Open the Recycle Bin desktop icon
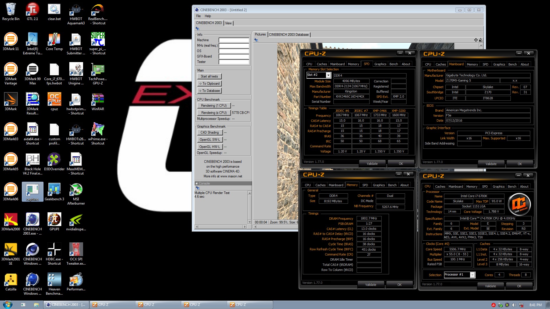The width and height of the screenshot is (550, 309). tap(11, 12)
